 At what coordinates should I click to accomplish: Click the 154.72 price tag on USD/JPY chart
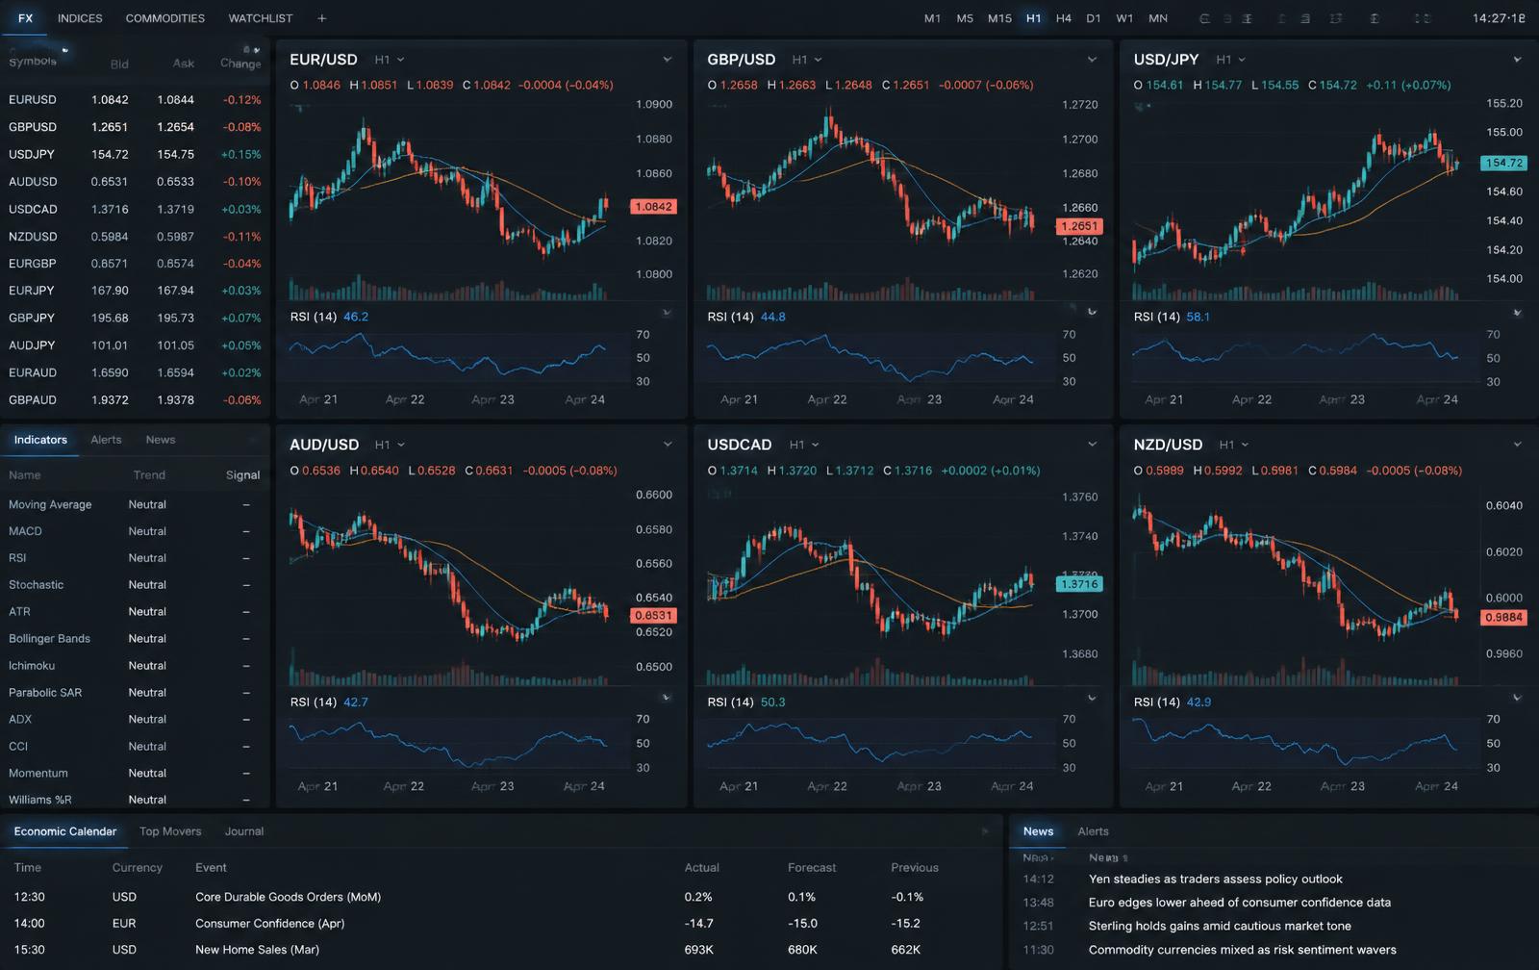(x=1503, y=163)
